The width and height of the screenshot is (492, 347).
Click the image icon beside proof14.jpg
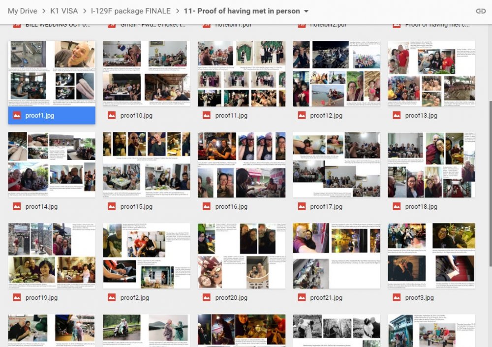pos(17,207)
